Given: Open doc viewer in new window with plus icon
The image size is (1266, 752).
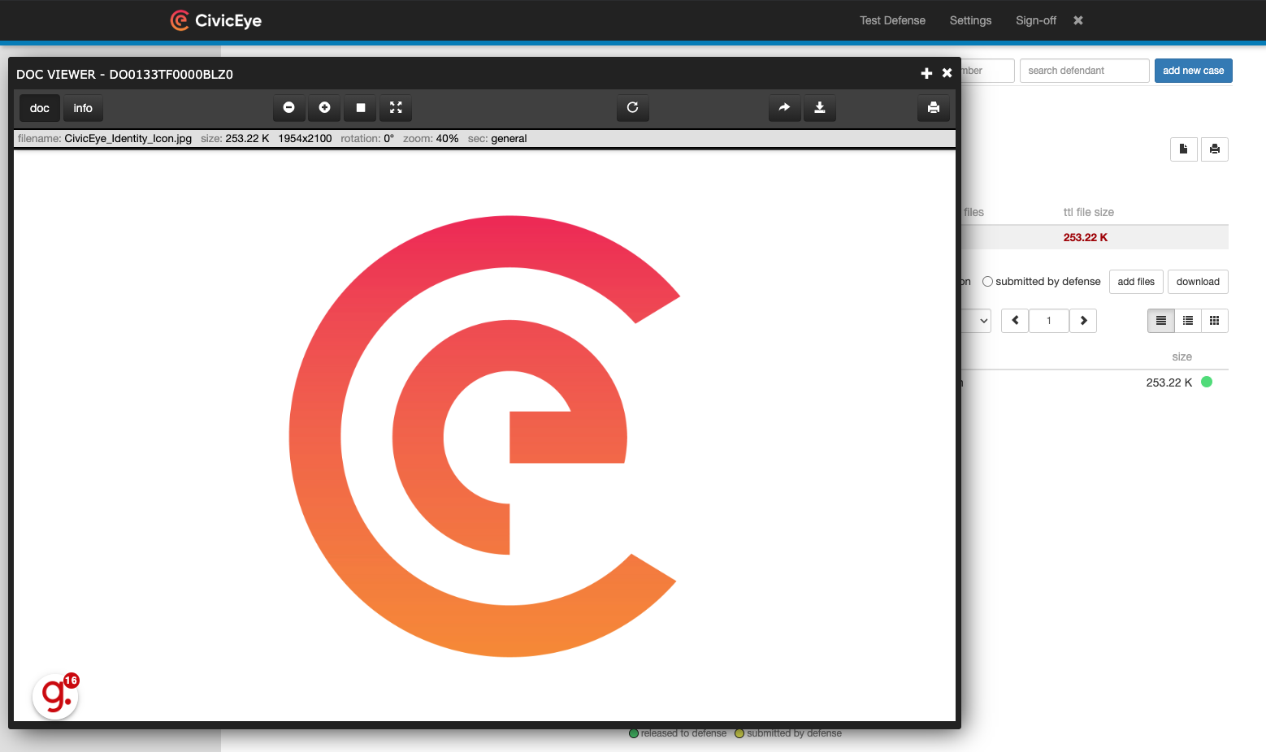Looking at the screenshot, I should 926,73.
